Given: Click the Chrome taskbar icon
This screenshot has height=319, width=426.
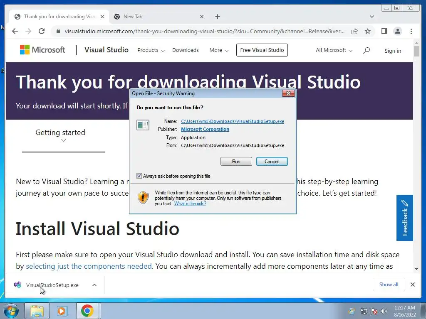Looking at the screenshot, I should pyautogui.click(x=87, y=311).
